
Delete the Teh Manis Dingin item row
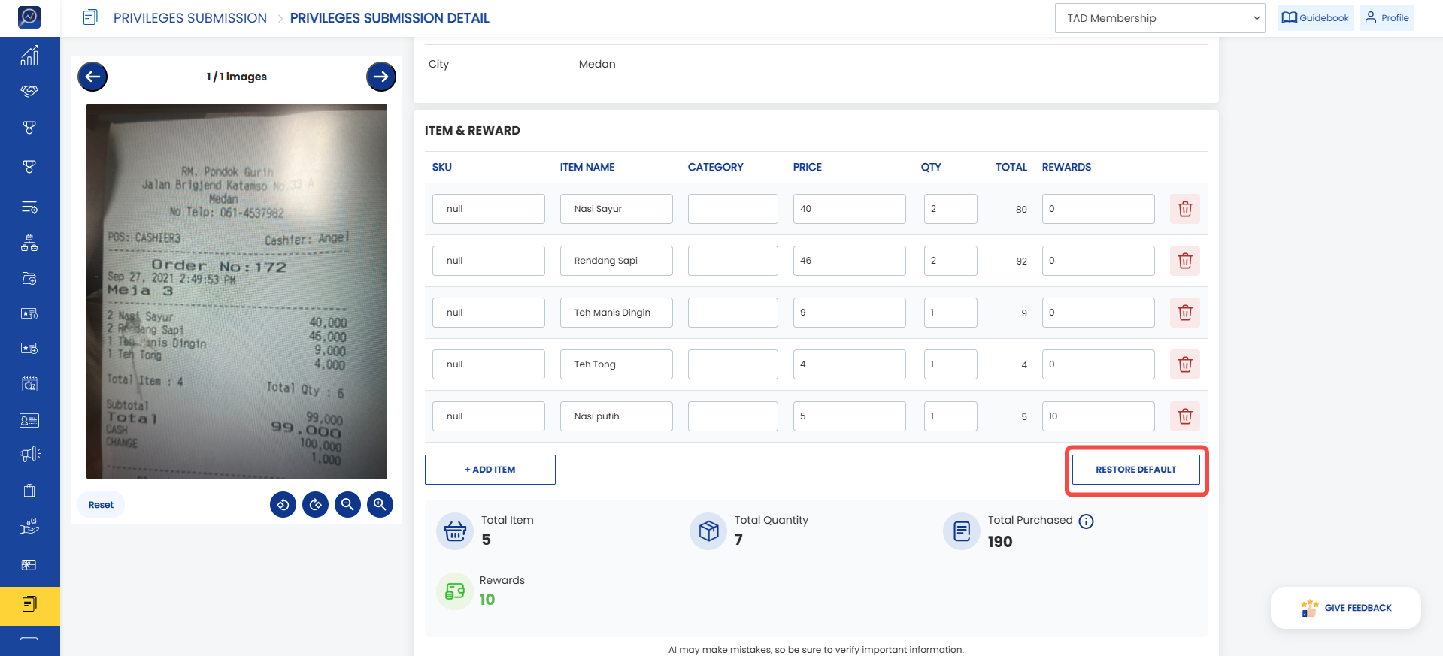coord(1185,313)
